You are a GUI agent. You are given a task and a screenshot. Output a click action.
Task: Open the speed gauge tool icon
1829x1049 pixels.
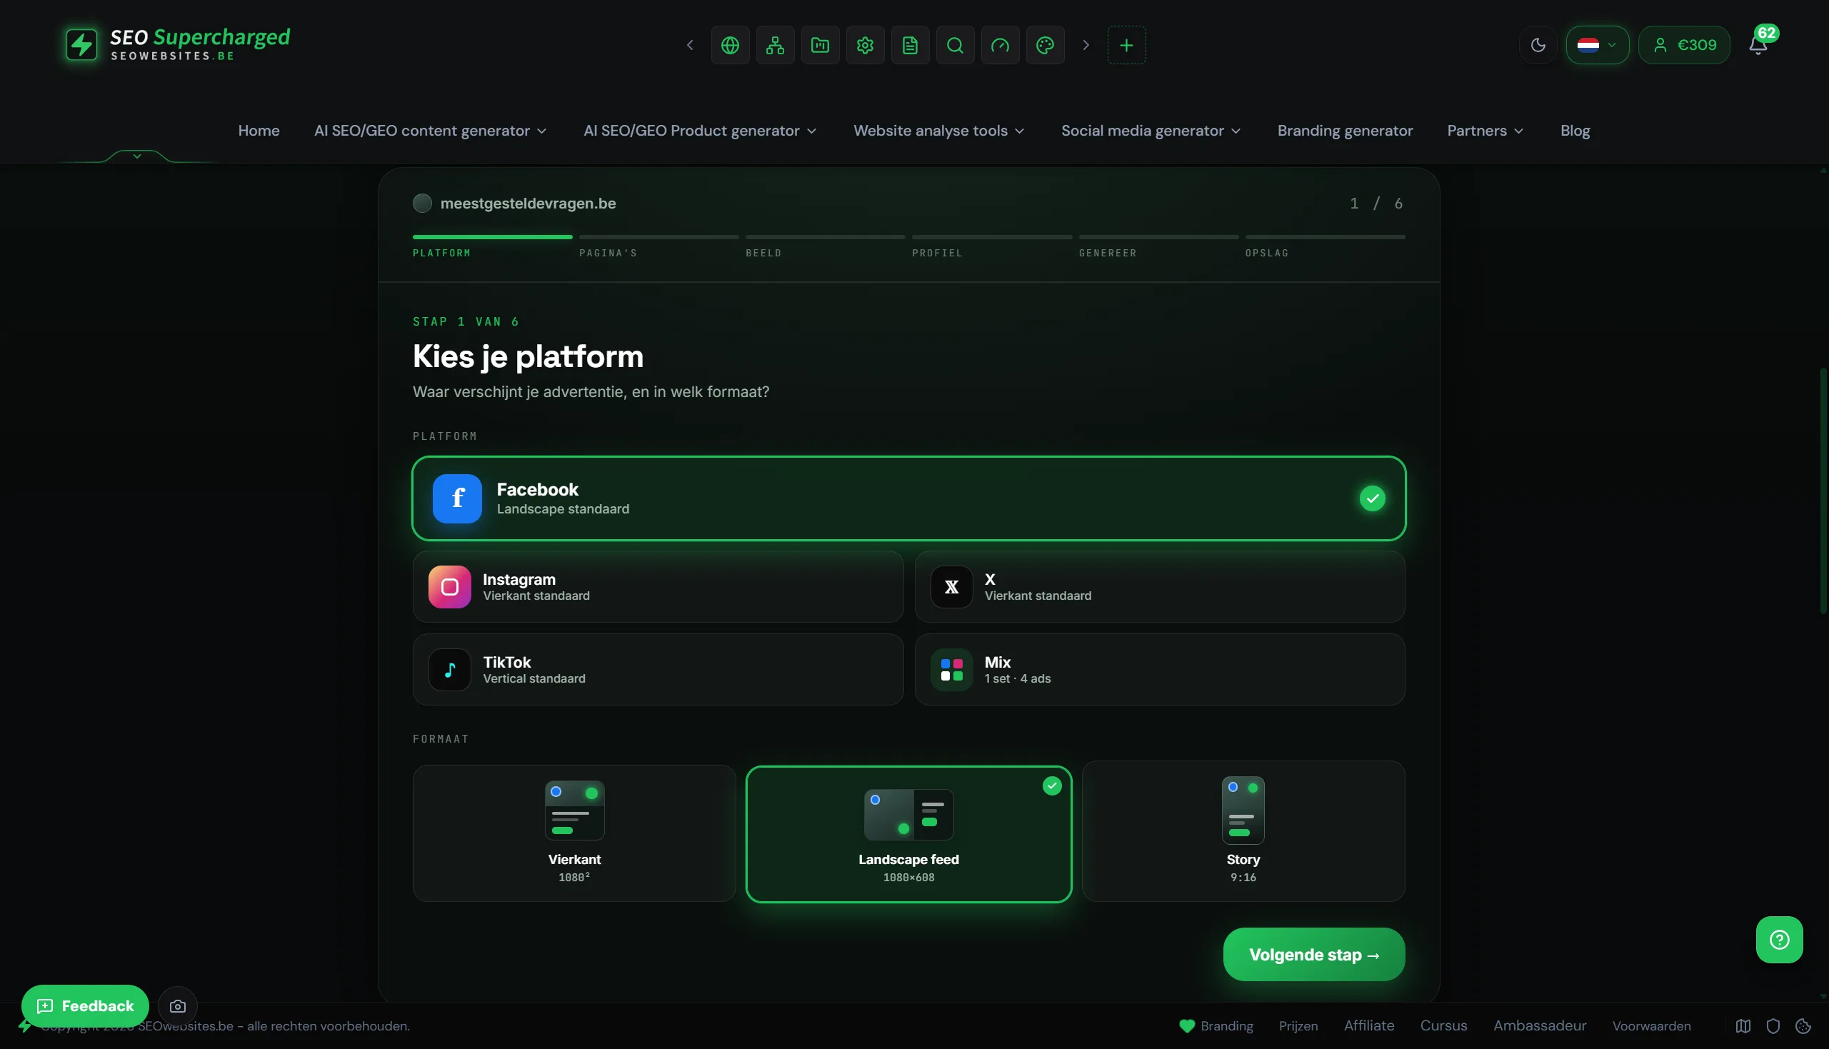(1000, 46)
